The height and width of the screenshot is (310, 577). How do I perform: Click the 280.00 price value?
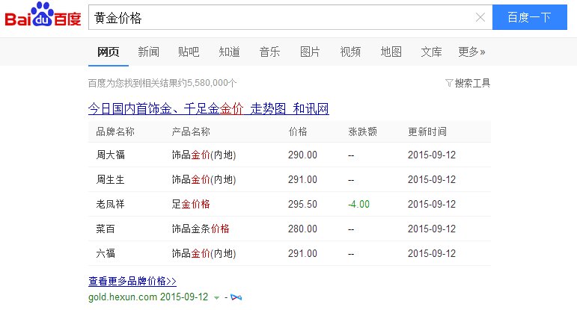(x=302, y=229)
